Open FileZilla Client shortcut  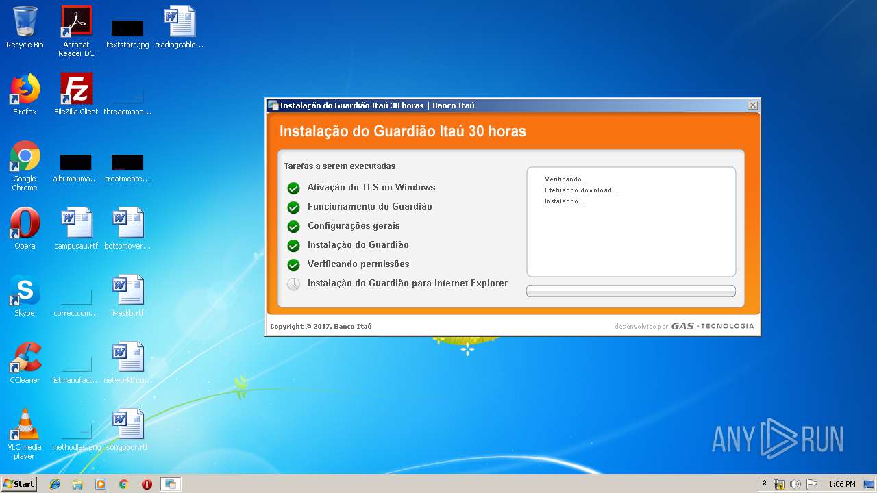pyautogui.click(x=76, y=94)
